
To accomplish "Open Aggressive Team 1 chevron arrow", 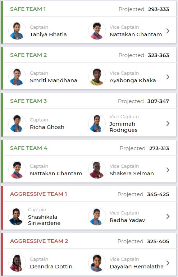I will click(x=168, y=216).
